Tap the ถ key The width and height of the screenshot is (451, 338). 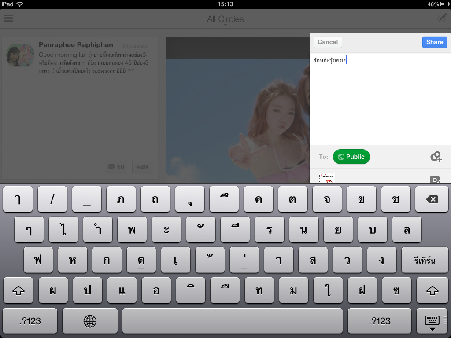click(155, 199)
